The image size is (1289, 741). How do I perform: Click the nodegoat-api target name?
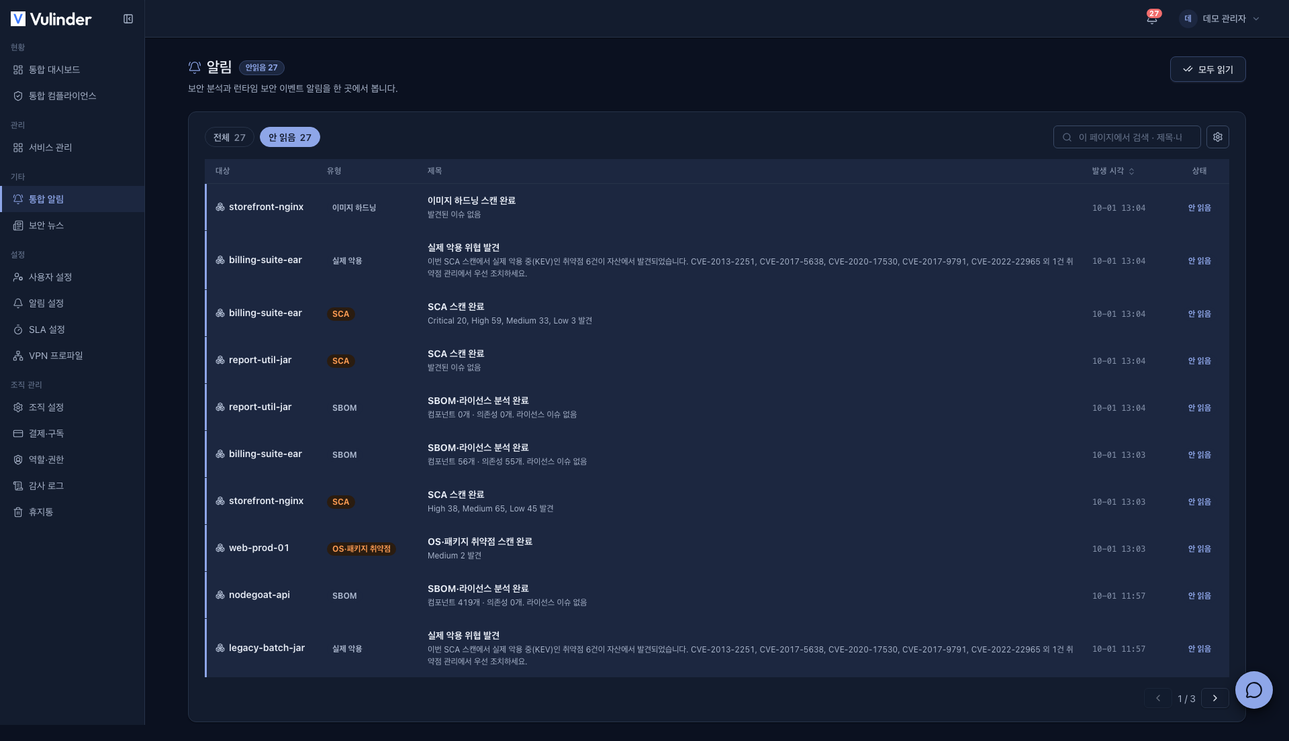(259, 595)
